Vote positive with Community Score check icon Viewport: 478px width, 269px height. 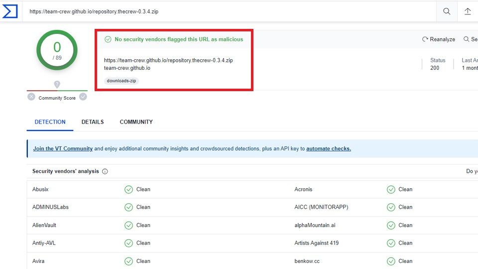[83, 97]
